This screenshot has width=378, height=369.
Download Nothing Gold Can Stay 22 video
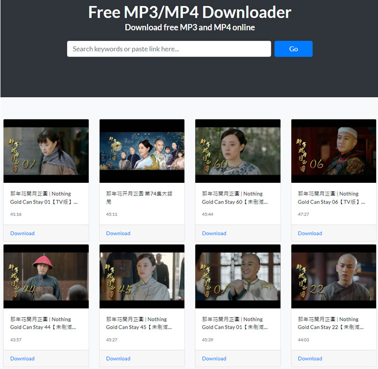[x=310, y=359]
